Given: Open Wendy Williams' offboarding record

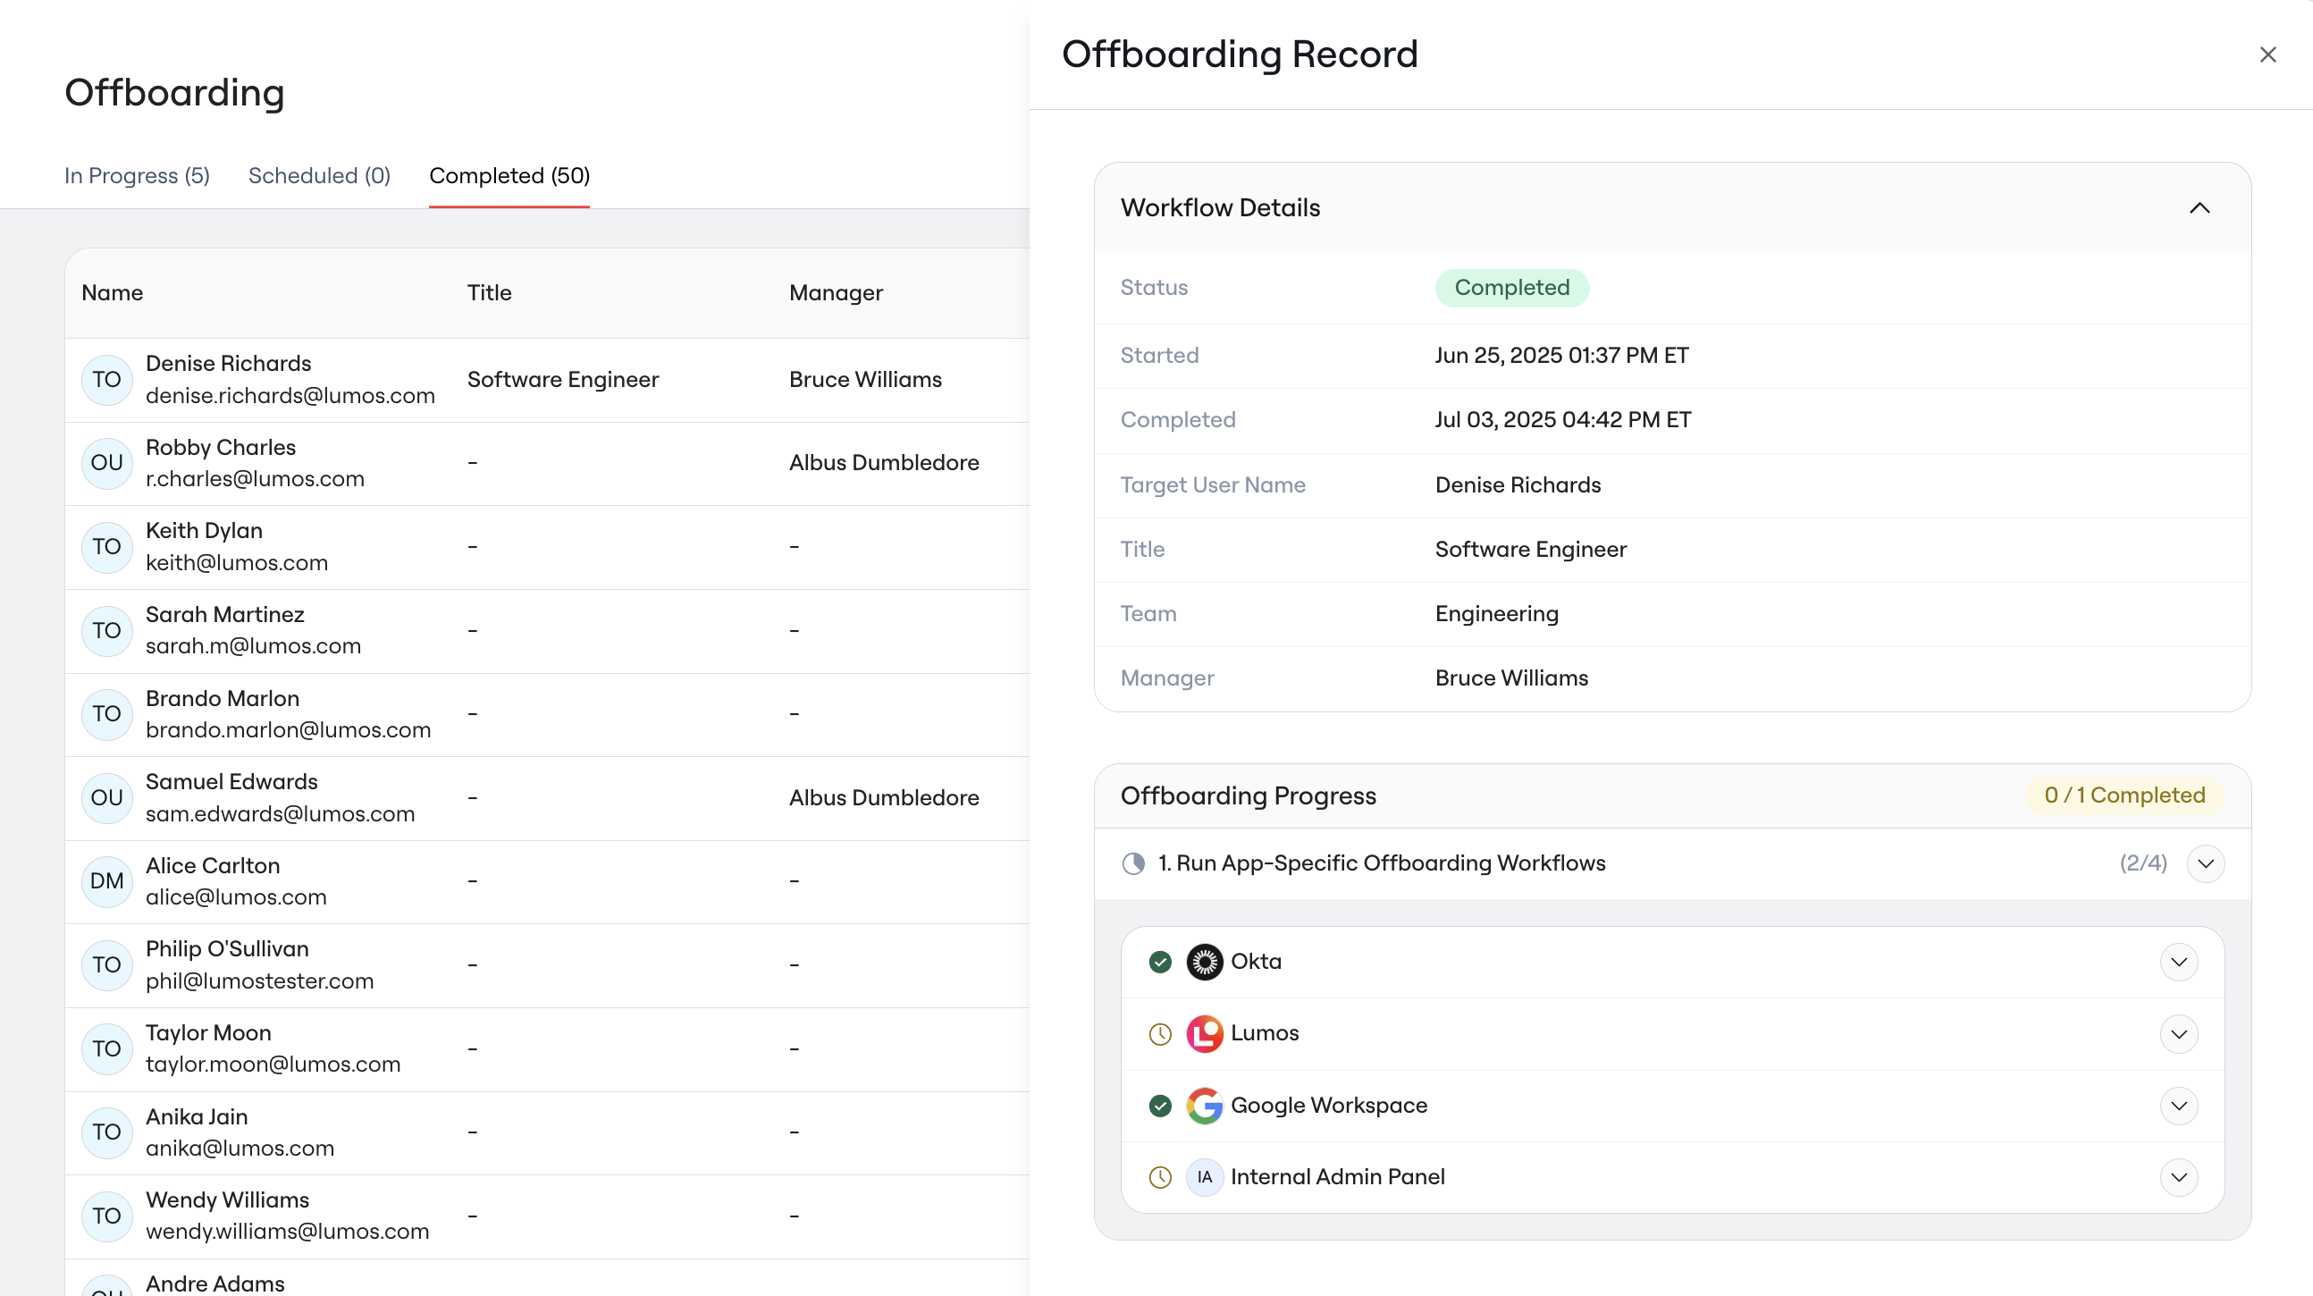Looking at the screenshot, I should click(547, 1216).
